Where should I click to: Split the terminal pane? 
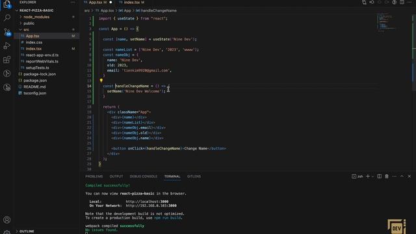click(x=380, y=176)
